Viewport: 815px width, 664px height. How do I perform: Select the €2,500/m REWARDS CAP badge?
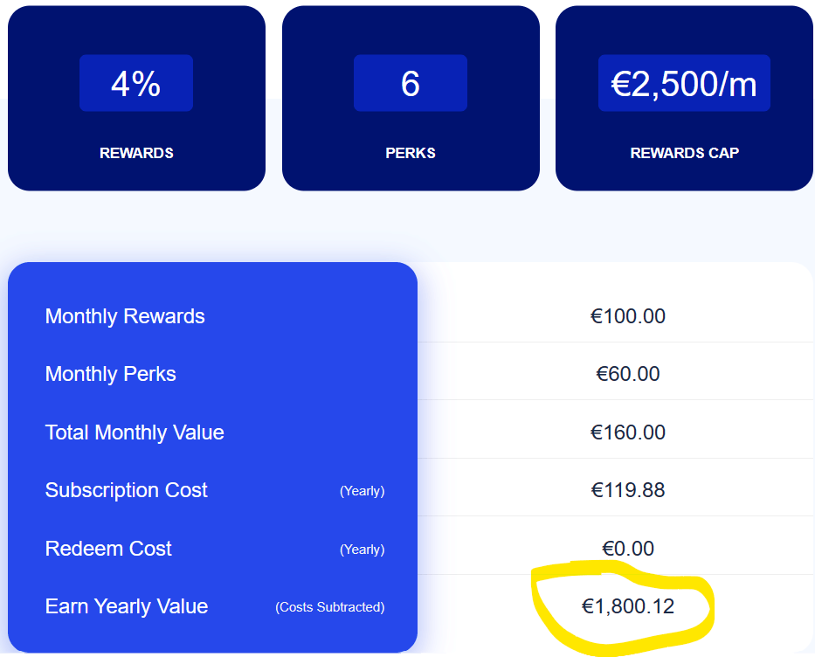[683, 83]
